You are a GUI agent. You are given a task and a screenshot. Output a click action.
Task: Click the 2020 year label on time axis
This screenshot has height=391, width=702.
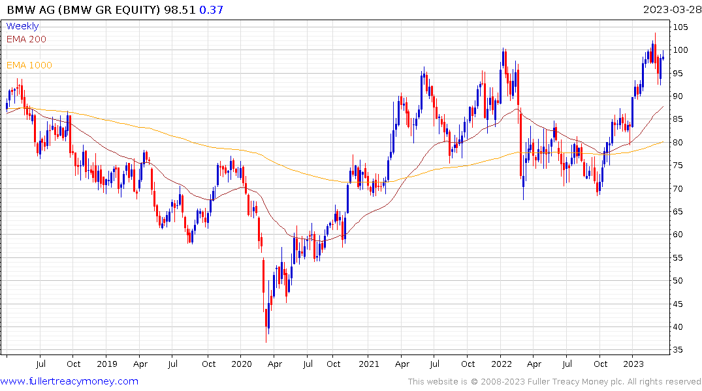click(x=242, y=364)
